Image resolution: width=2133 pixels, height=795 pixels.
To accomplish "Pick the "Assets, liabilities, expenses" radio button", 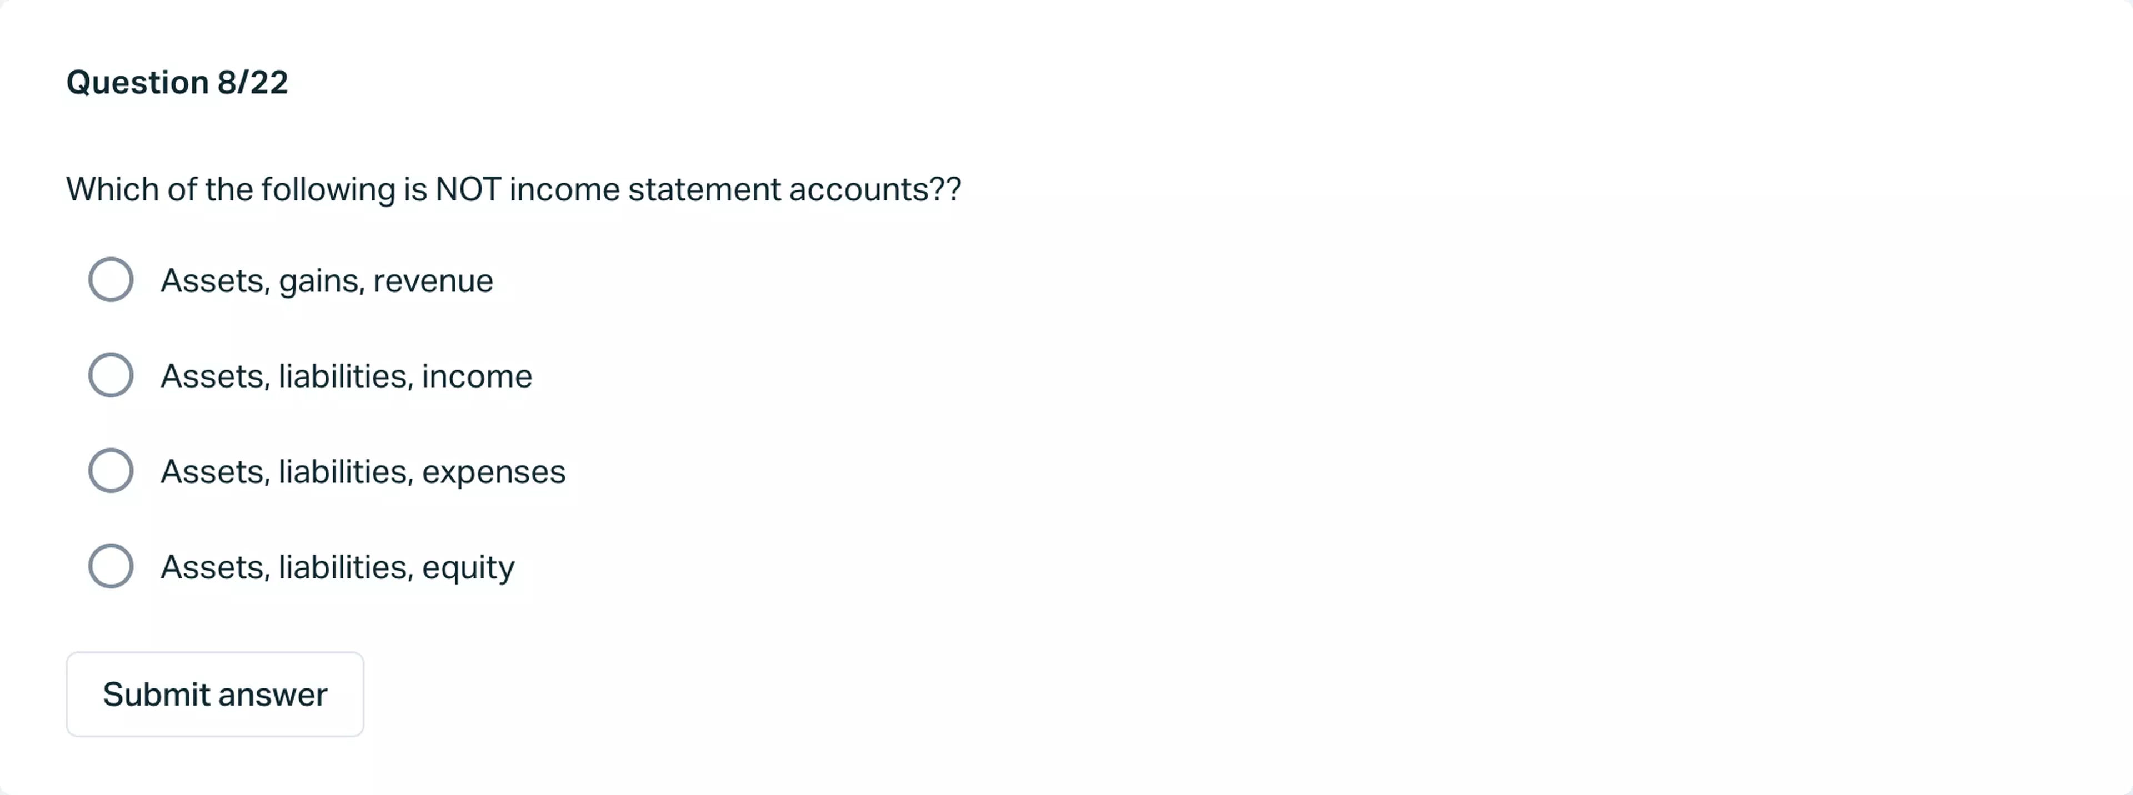I will pos(111,471).
